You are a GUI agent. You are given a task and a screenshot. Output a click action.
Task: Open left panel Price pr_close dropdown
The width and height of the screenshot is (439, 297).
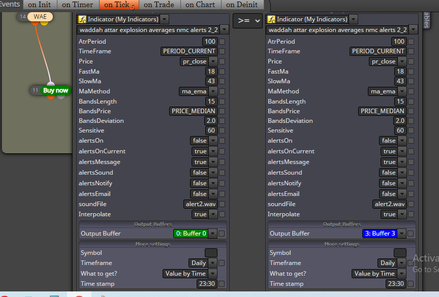coord(213,61)
